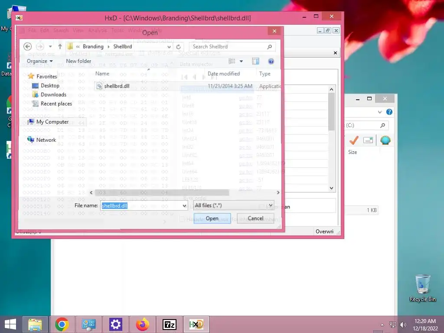
Task: Click Open button
Action: click(212, 219)
